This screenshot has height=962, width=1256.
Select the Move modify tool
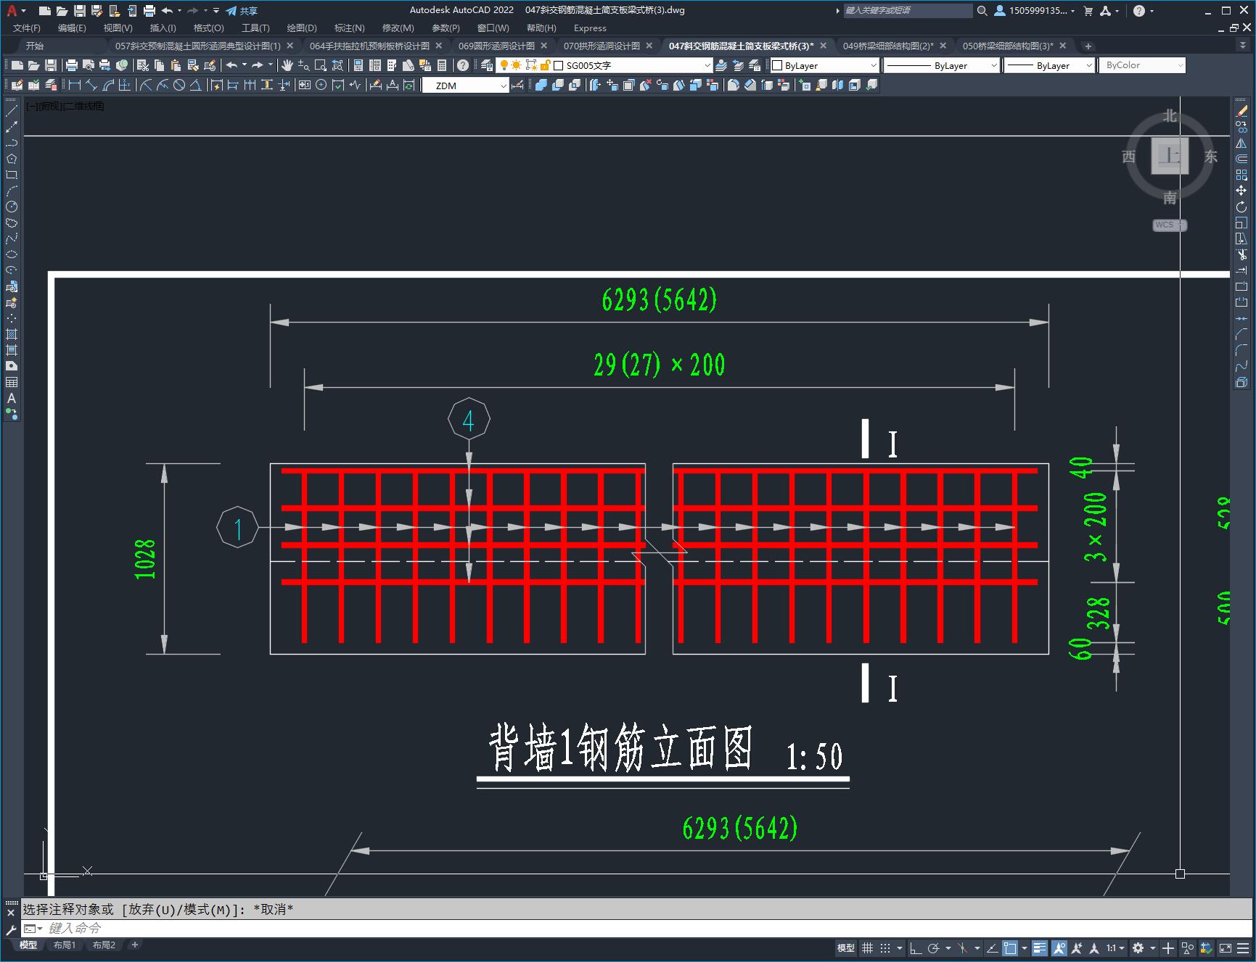point(1241,191)
